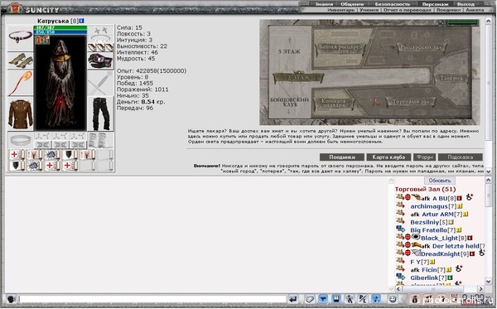Toggle the music note sound icon
The height and width of the screenshot is (309, 497).
coord(376,299)
